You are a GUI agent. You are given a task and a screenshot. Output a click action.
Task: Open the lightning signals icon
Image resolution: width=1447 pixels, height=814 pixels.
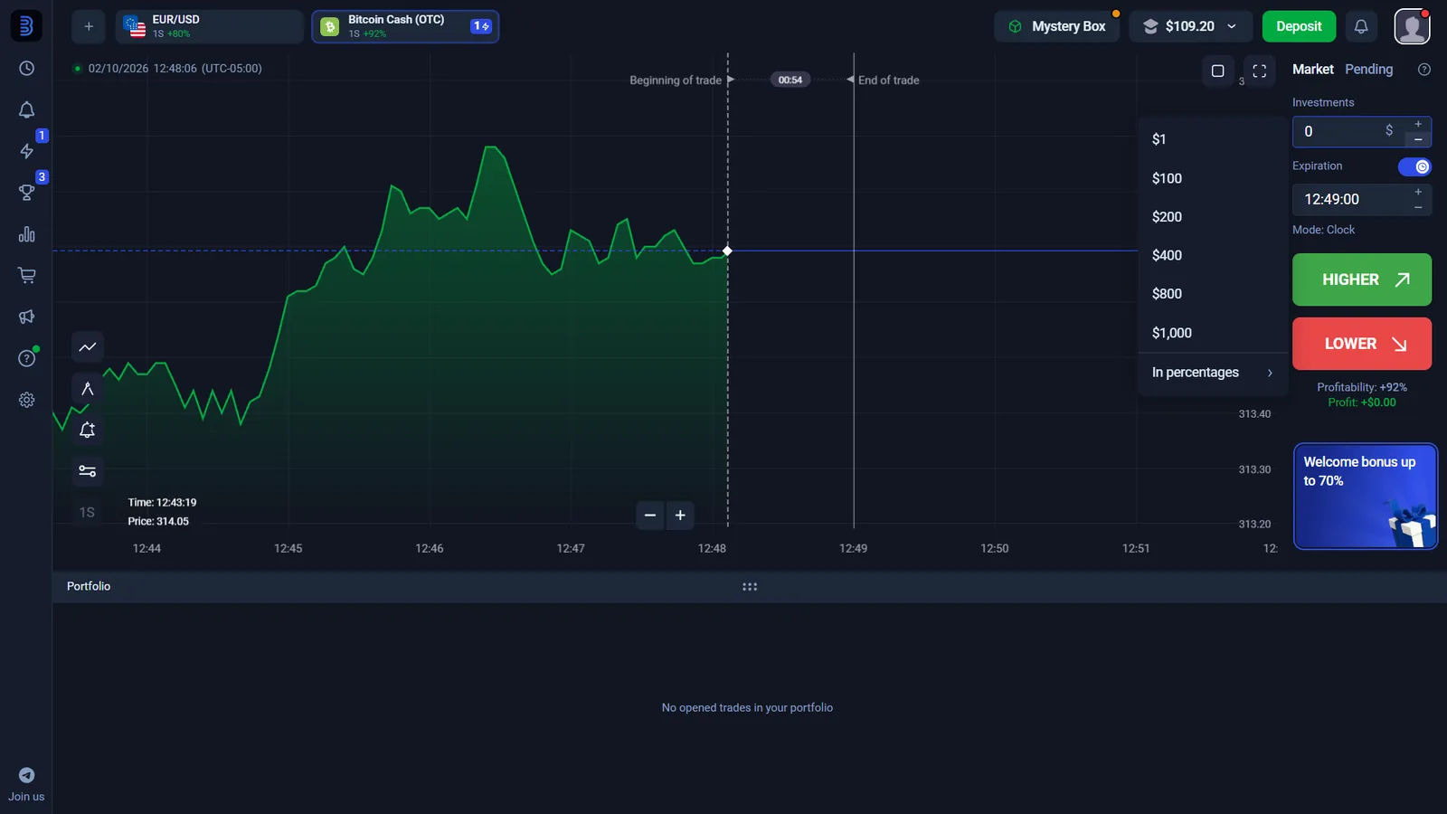coord(26,151)
